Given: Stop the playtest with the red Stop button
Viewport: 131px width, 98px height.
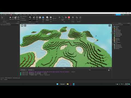Looking at the screenshot, I should (x=69, y=18).
